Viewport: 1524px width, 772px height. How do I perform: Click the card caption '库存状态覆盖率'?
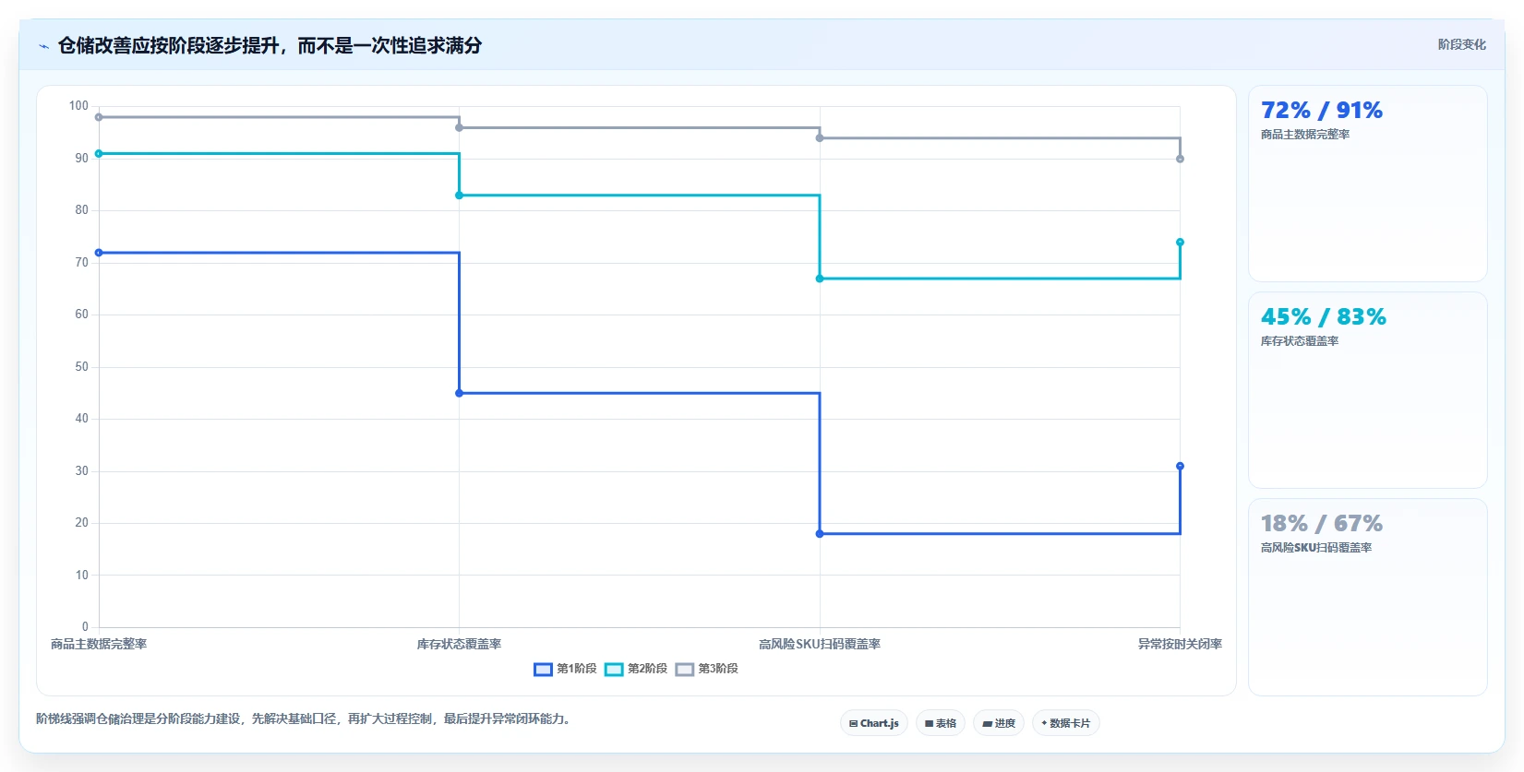[1300, 341]
